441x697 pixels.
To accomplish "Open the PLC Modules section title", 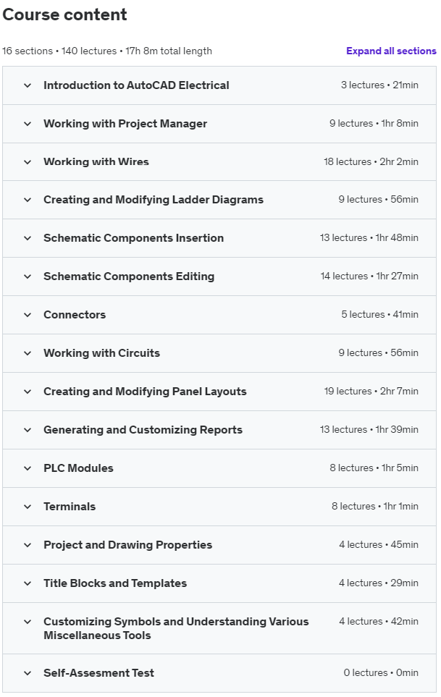I will pyautogui.click(x=78, y=468).
